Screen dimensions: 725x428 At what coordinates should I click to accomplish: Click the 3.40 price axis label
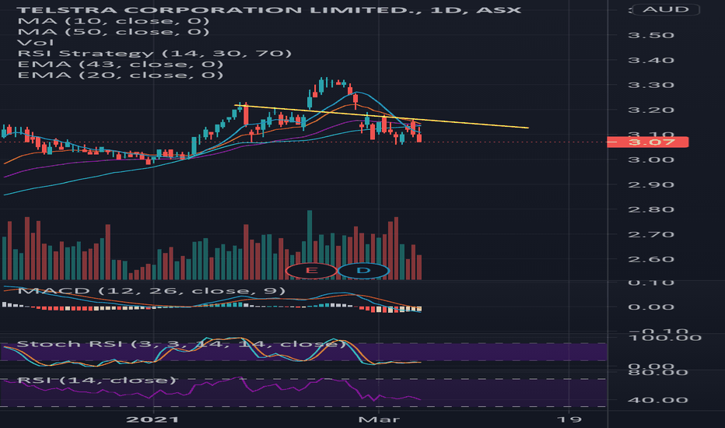(651, 60)
